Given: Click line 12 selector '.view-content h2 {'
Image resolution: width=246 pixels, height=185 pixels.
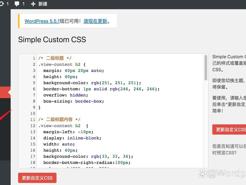Looking at the screenshot, I should (x=63, y=126).
